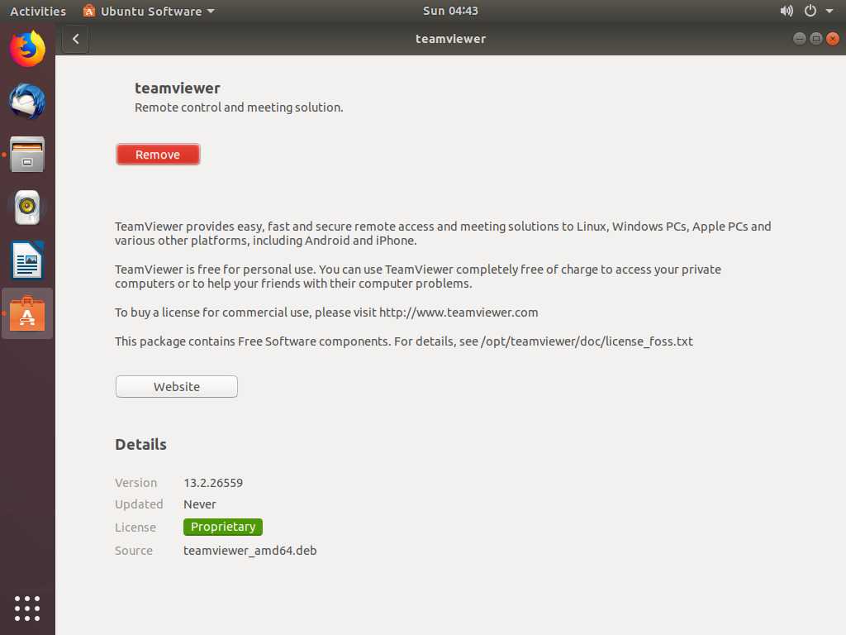
Task: Launch Firefox from the dock
Action: (x=27, y=49)
